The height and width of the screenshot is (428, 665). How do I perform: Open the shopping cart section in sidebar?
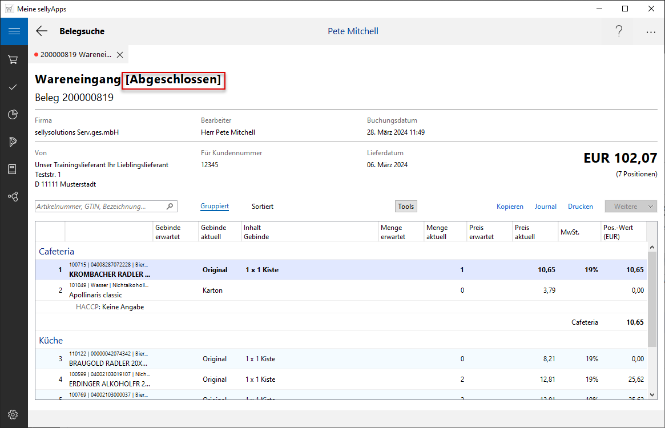[14, 59]
